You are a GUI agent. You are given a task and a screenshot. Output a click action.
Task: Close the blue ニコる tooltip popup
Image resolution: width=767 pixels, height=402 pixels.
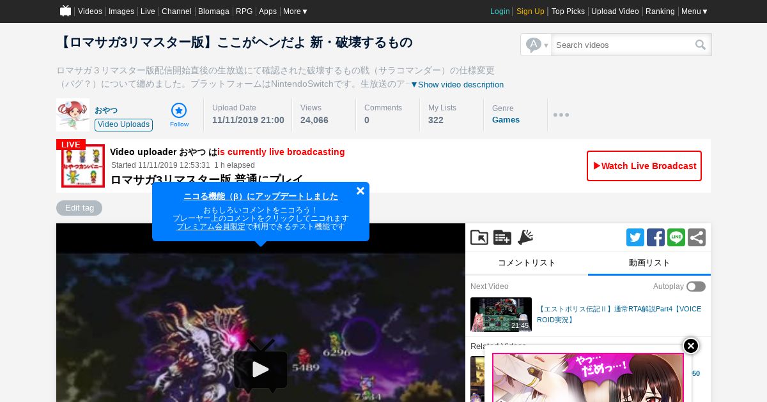click(x=360, y=191)
